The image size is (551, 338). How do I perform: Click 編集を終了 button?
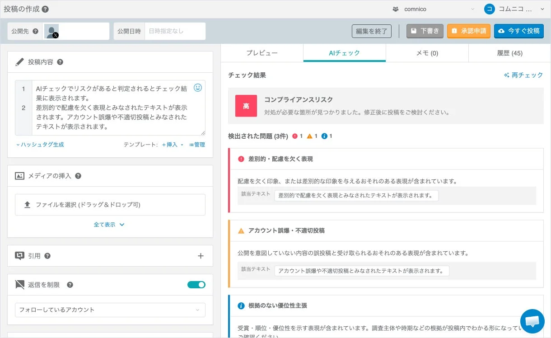(x=372, y=31)
